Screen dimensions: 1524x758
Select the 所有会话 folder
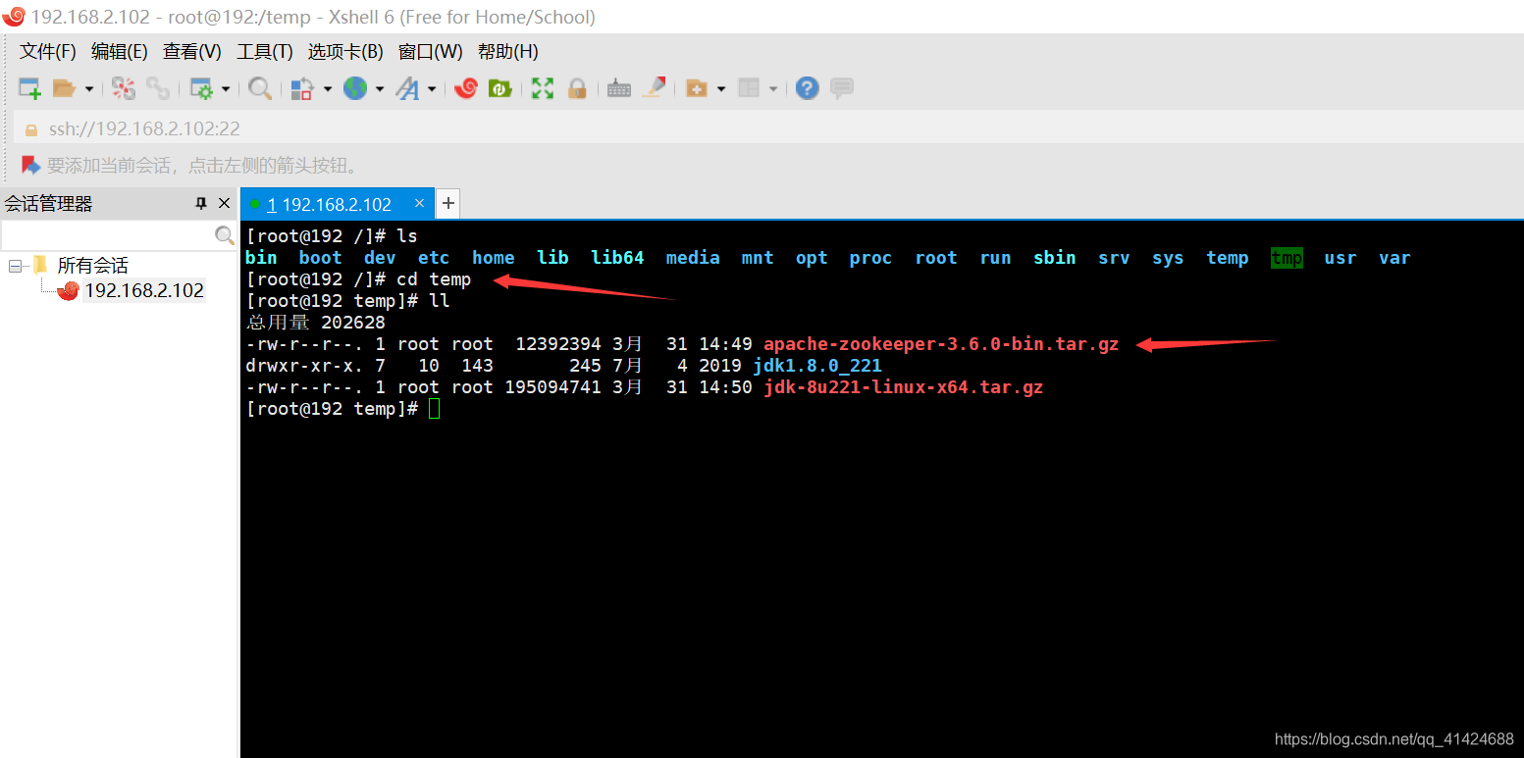pos(91,265)
